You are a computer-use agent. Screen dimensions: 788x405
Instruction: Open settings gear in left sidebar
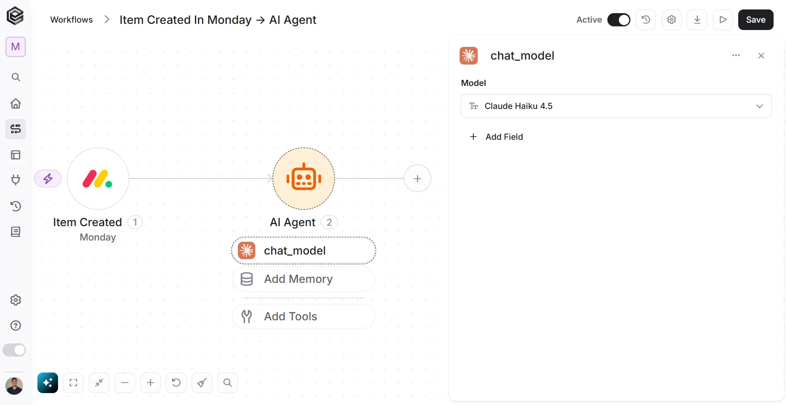pyautogui.click(x=16, y=300)
